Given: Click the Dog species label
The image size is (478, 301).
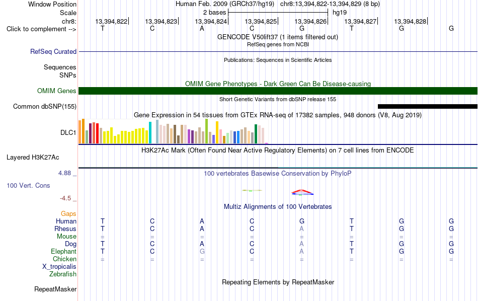Looking at the screenshot, I should [x=70, y=244].
